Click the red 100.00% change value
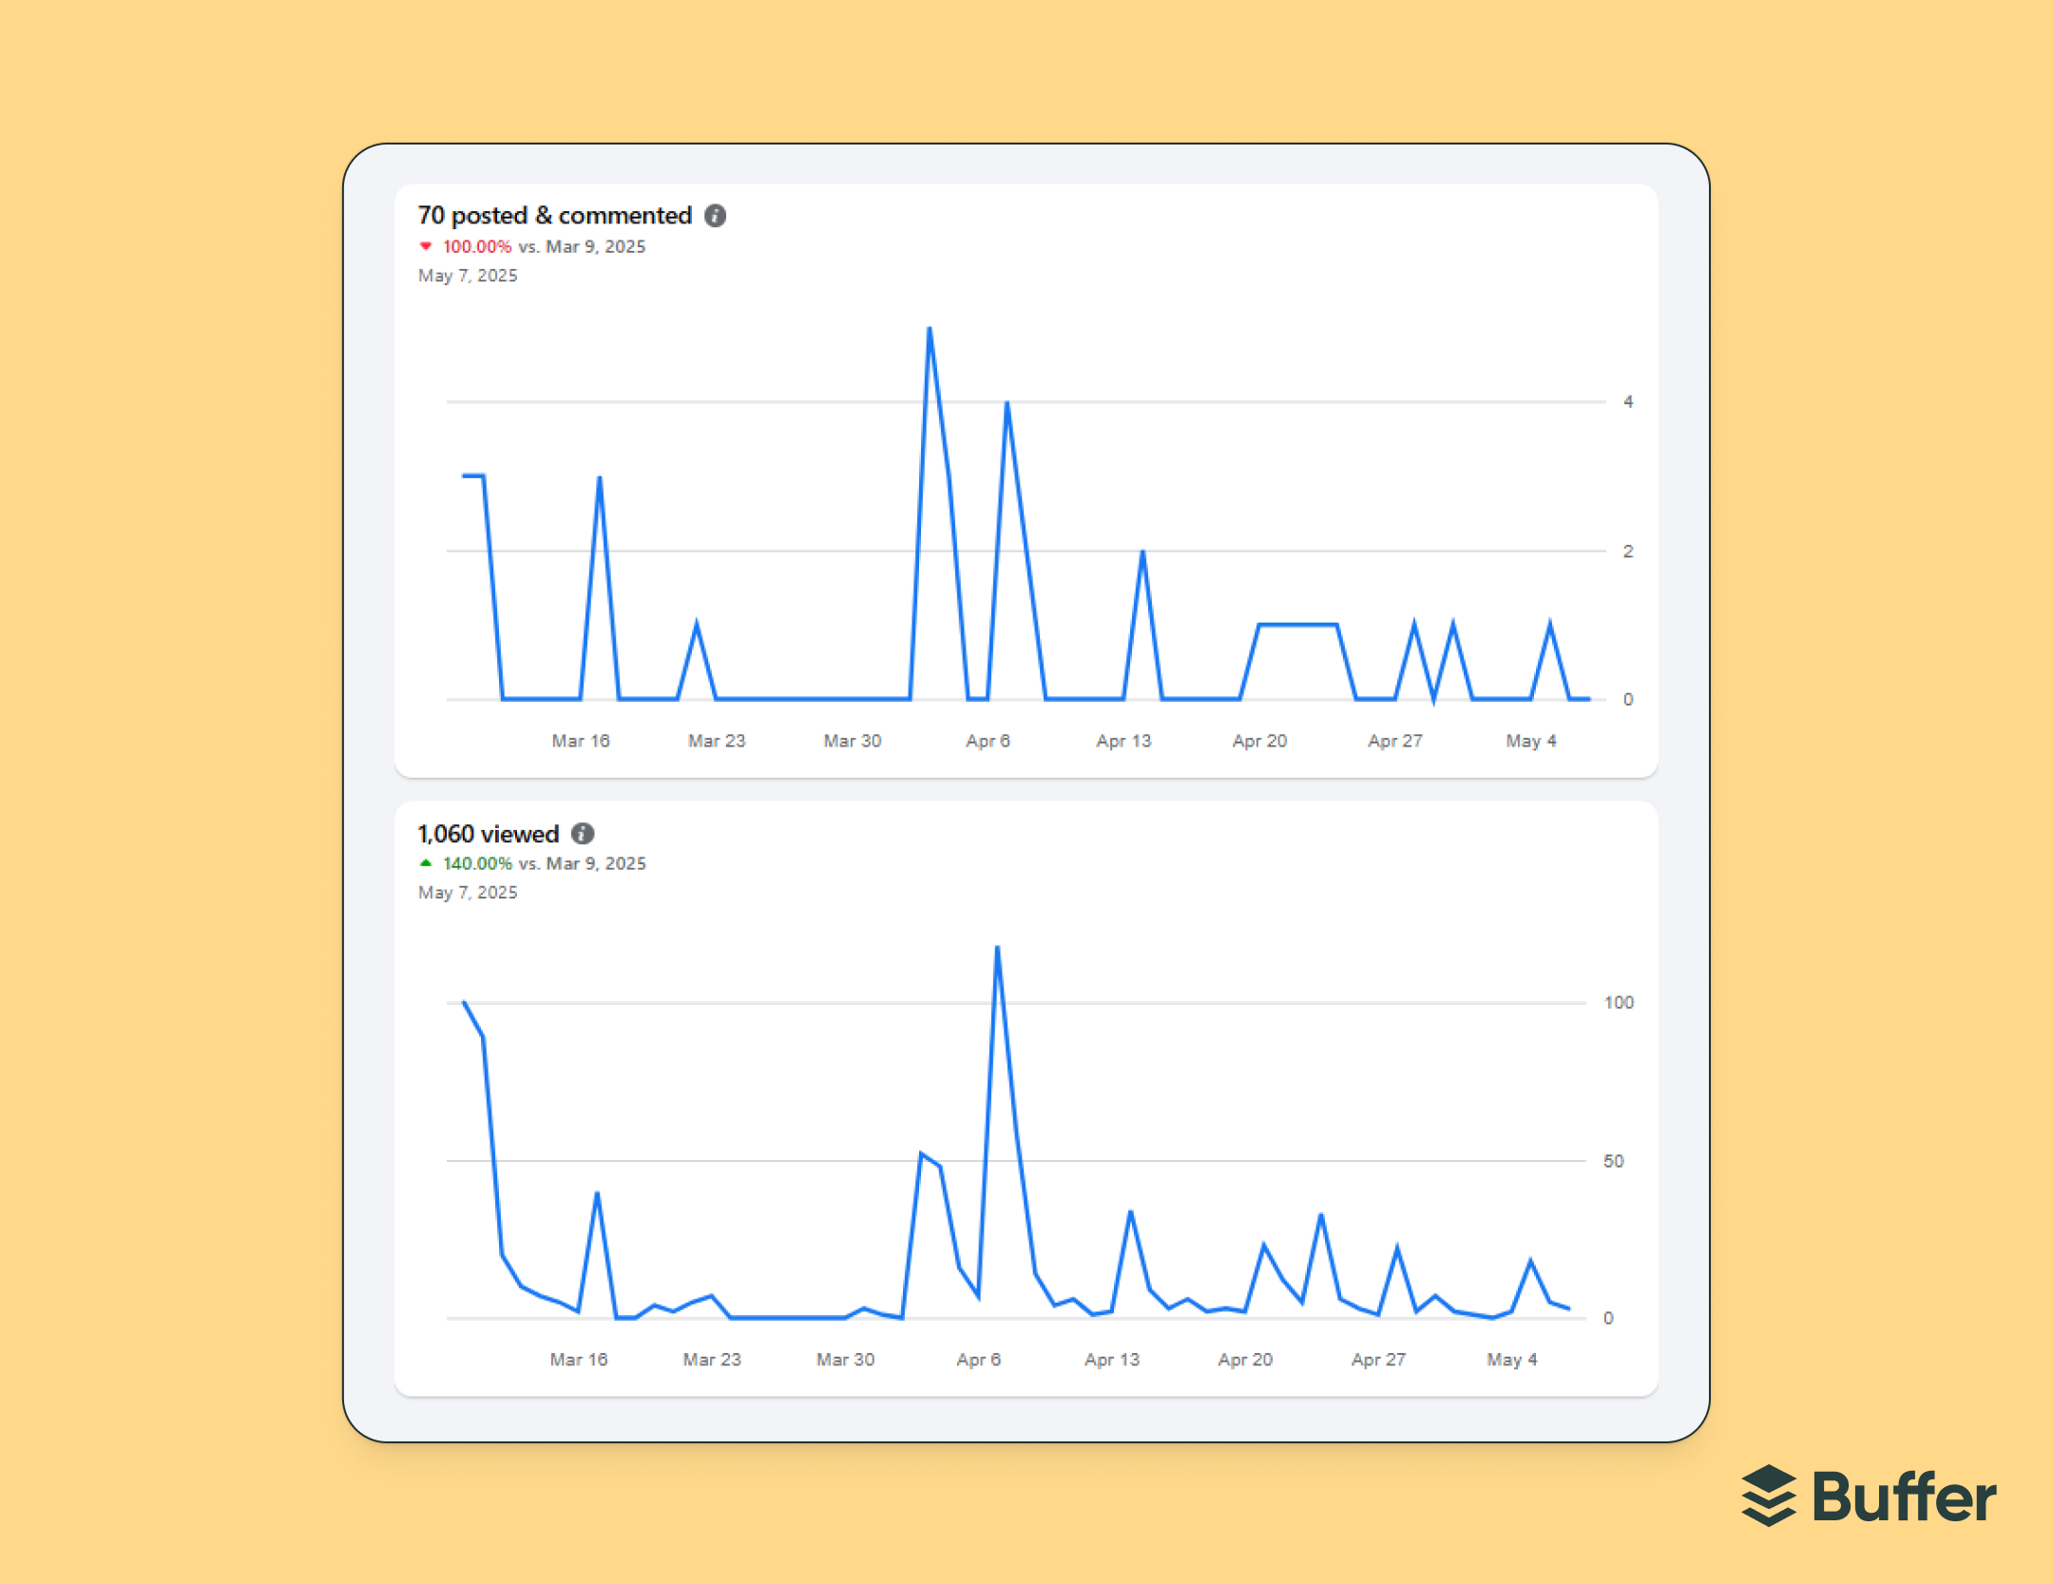This screenshot has height=1584, width=2053. [477, 246]
